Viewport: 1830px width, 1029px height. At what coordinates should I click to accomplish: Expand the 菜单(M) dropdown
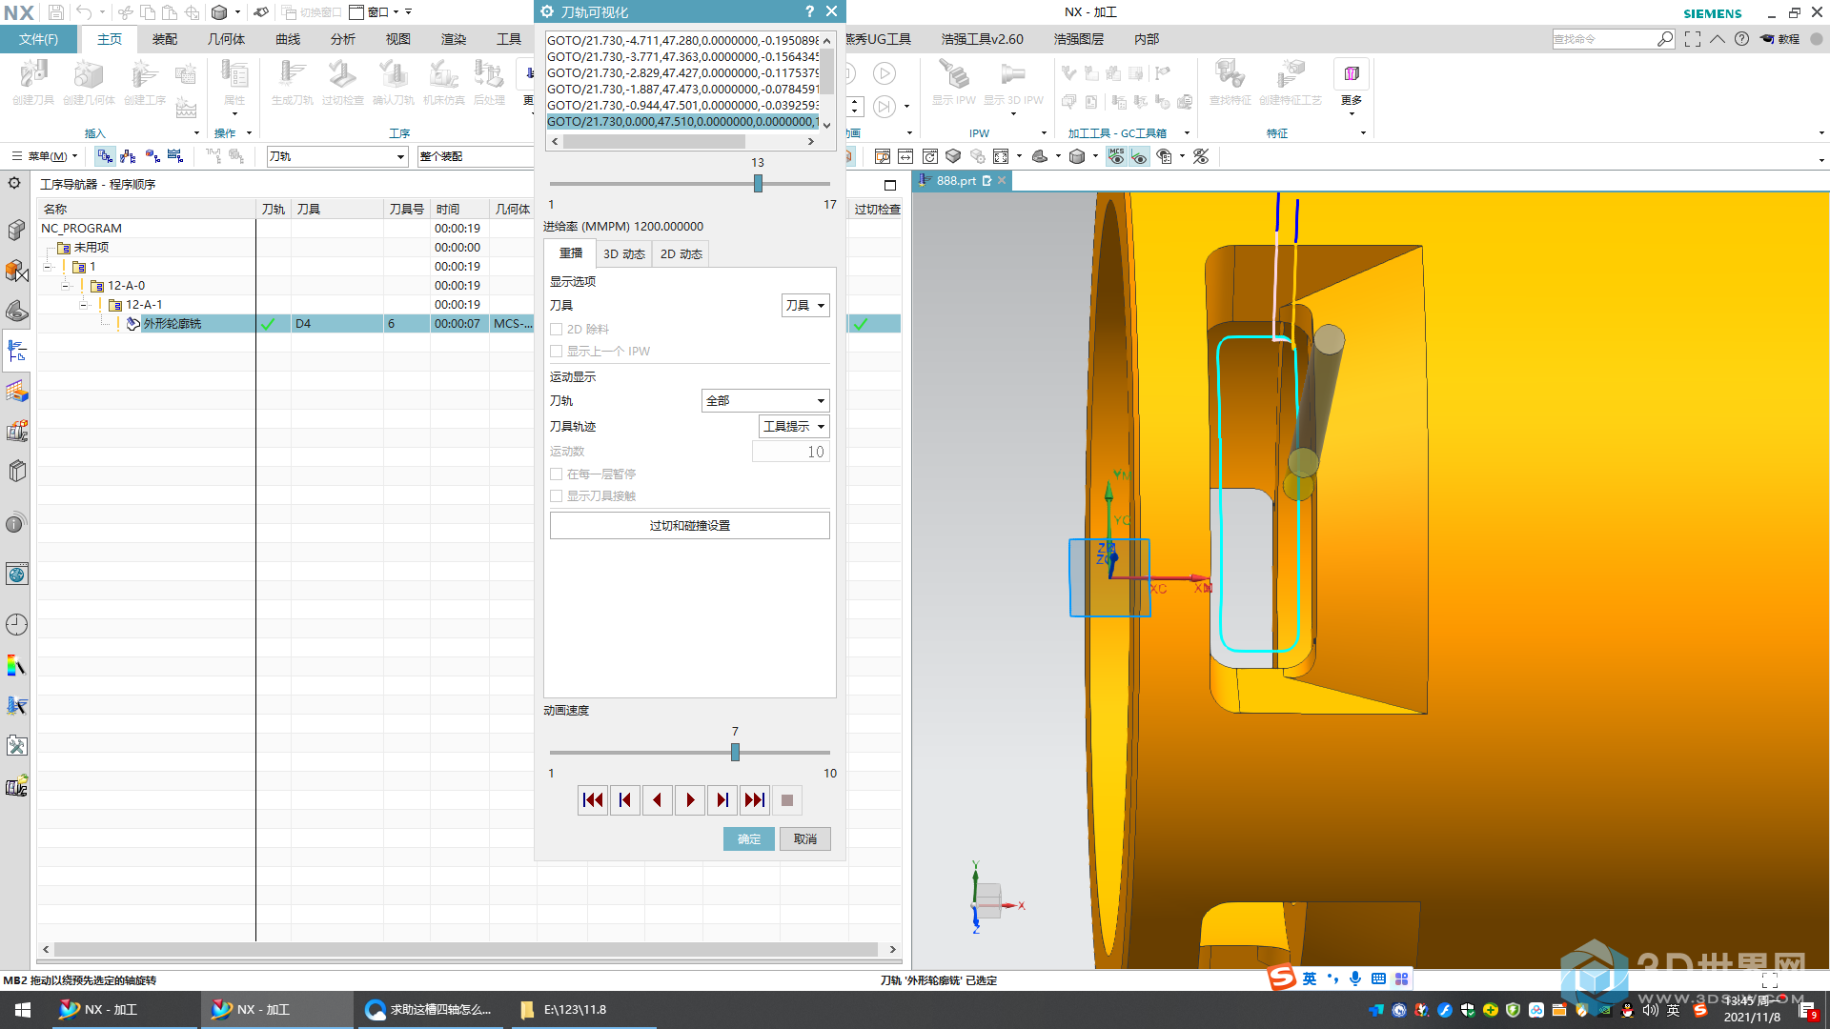coord(45,156)
